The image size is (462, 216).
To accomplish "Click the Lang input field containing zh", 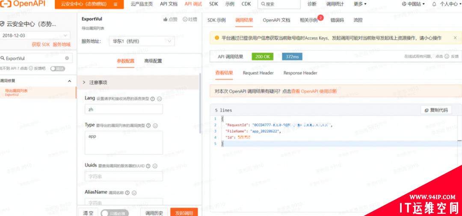I will click(124, 109).
